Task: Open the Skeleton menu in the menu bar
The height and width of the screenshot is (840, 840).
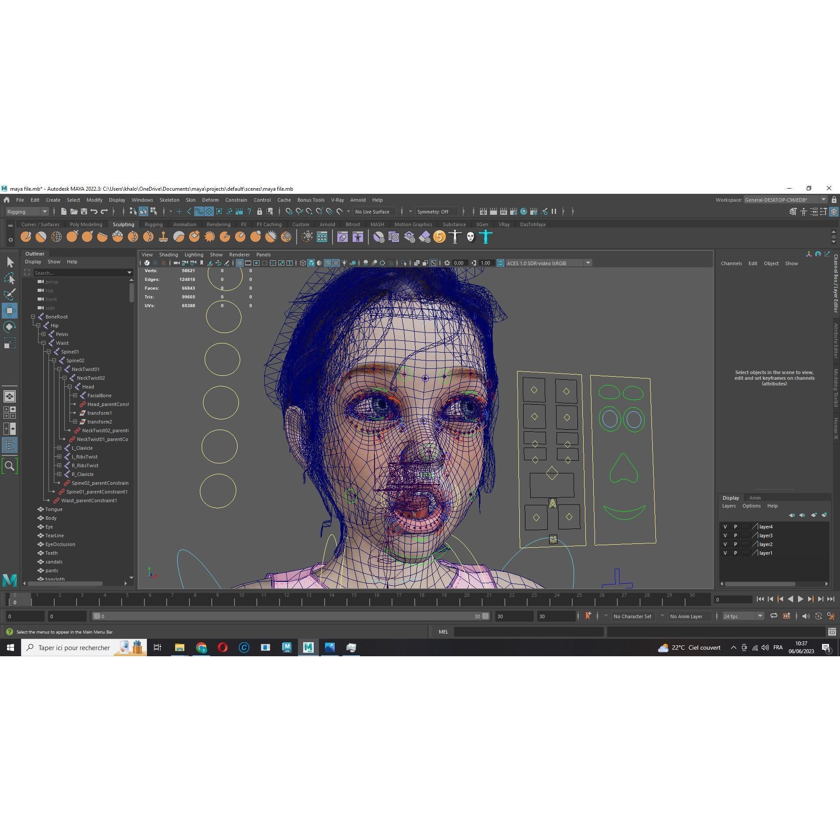Action: tap(169, 200)
